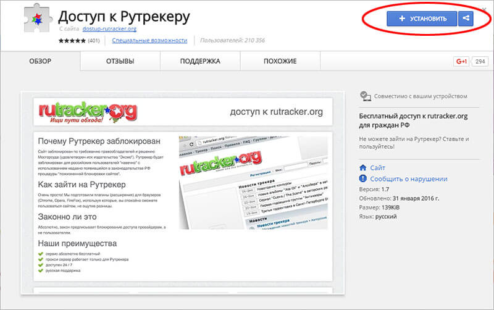
Task: Click the five-star rating
Action: [72, 40]
